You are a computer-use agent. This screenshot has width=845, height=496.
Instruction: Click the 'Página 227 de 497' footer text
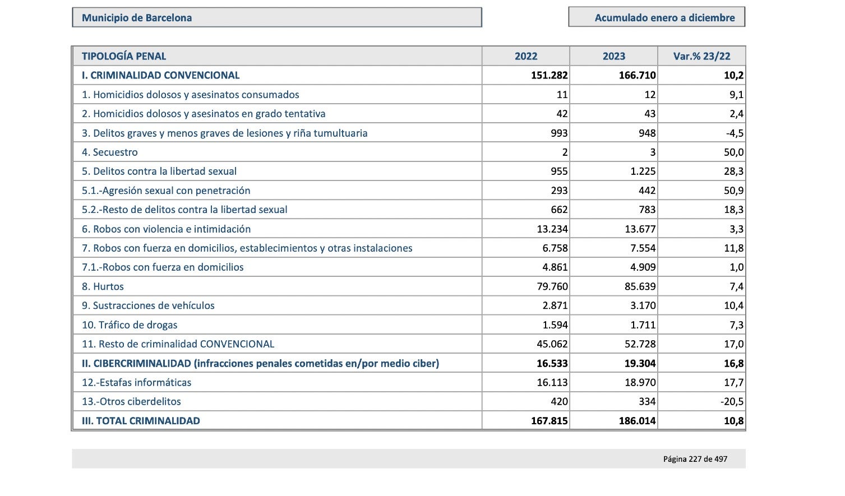(695, 459)
